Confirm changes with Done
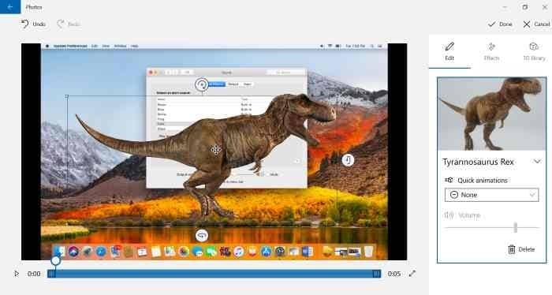 500,24
